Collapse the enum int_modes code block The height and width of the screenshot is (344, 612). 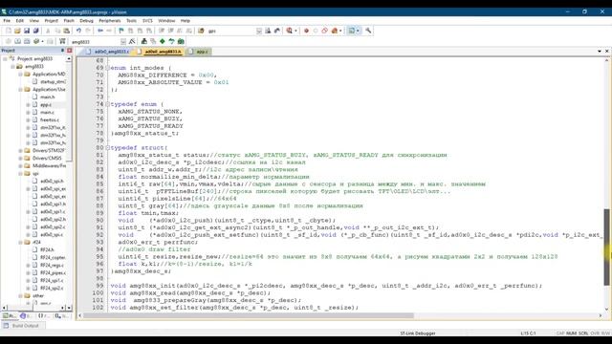[108, 68]
